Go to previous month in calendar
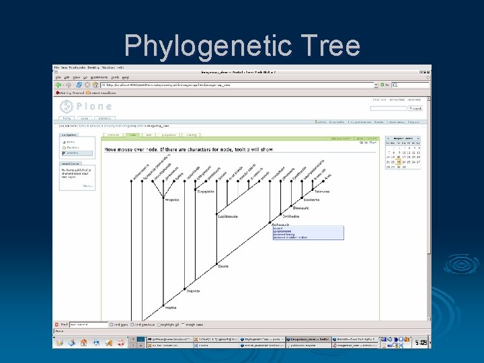 tap(388, 138)
